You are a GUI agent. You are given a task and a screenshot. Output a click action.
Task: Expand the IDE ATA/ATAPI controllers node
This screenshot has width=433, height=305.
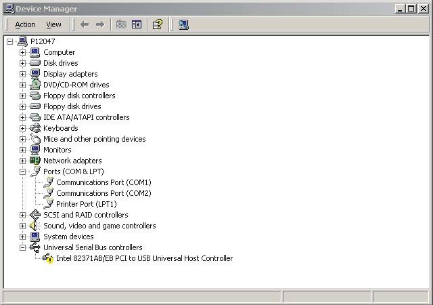click(22, 117)
